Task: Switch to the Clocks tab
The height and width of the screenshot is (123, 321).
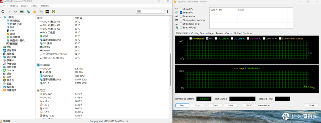Action: pyautogui.click(x=228, y=33)
